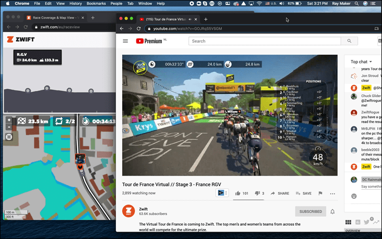Open the emoji picker in chat
The image size is (382, 239).
pos(354,196)
